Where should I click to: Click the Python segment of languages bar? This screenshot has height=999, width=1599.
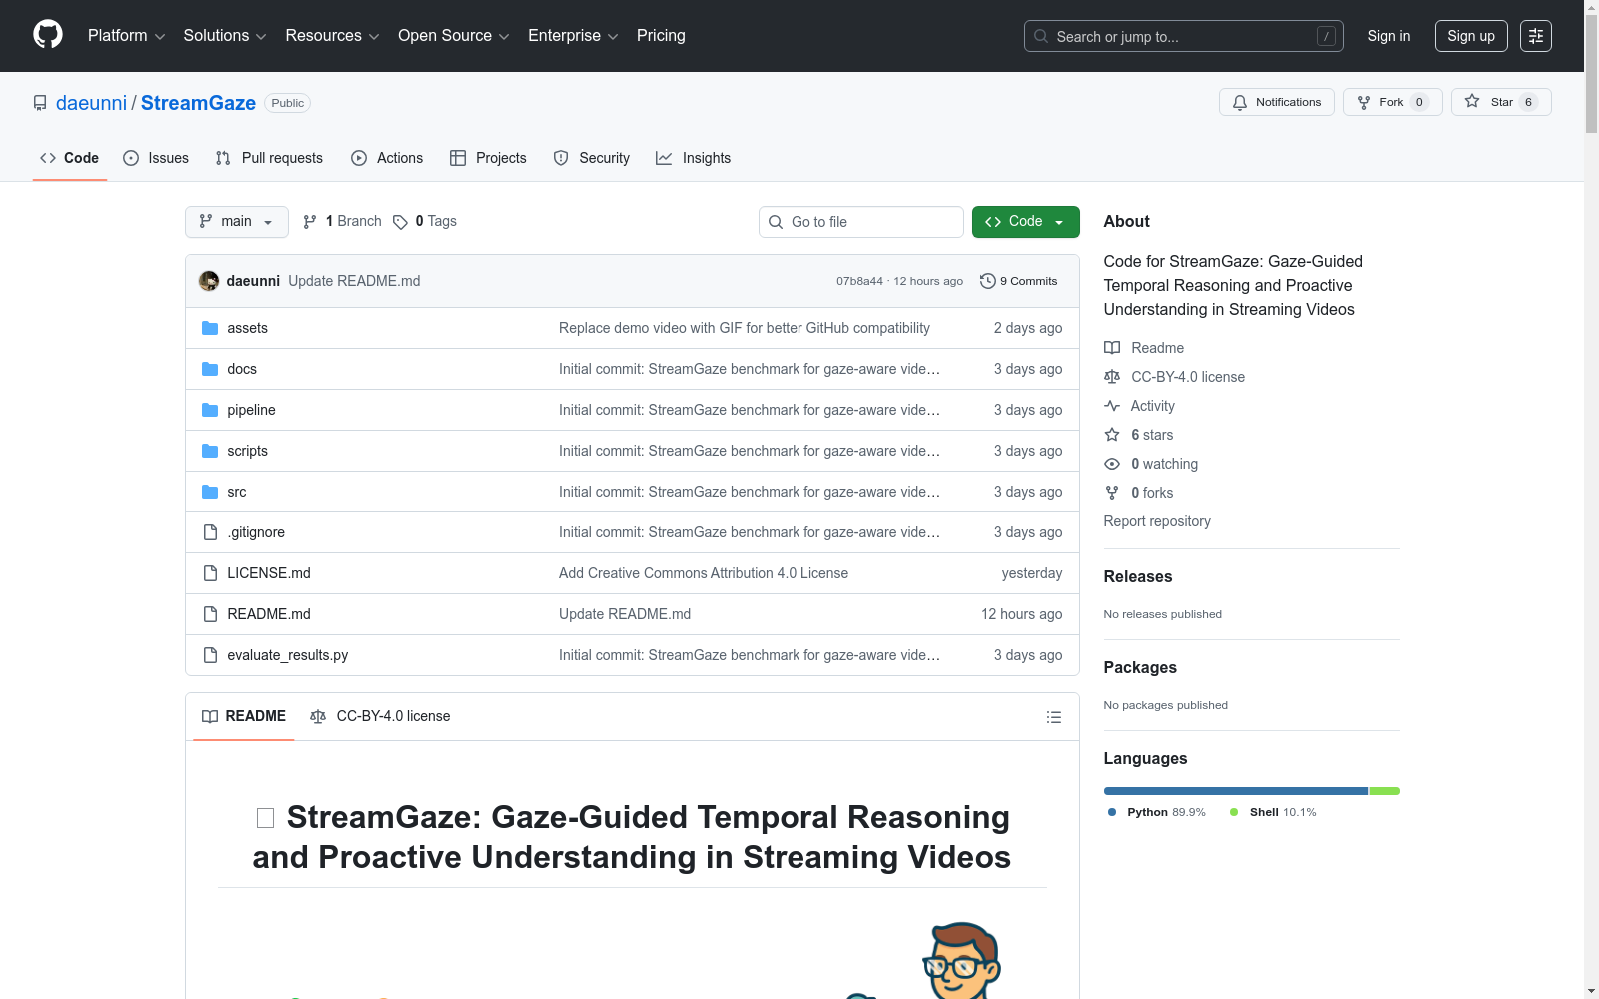[1235, 791]
